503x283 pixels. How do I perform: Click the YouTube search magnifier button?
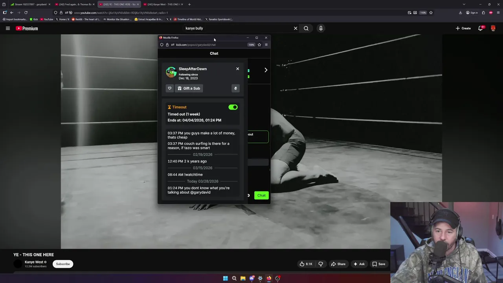306,28
